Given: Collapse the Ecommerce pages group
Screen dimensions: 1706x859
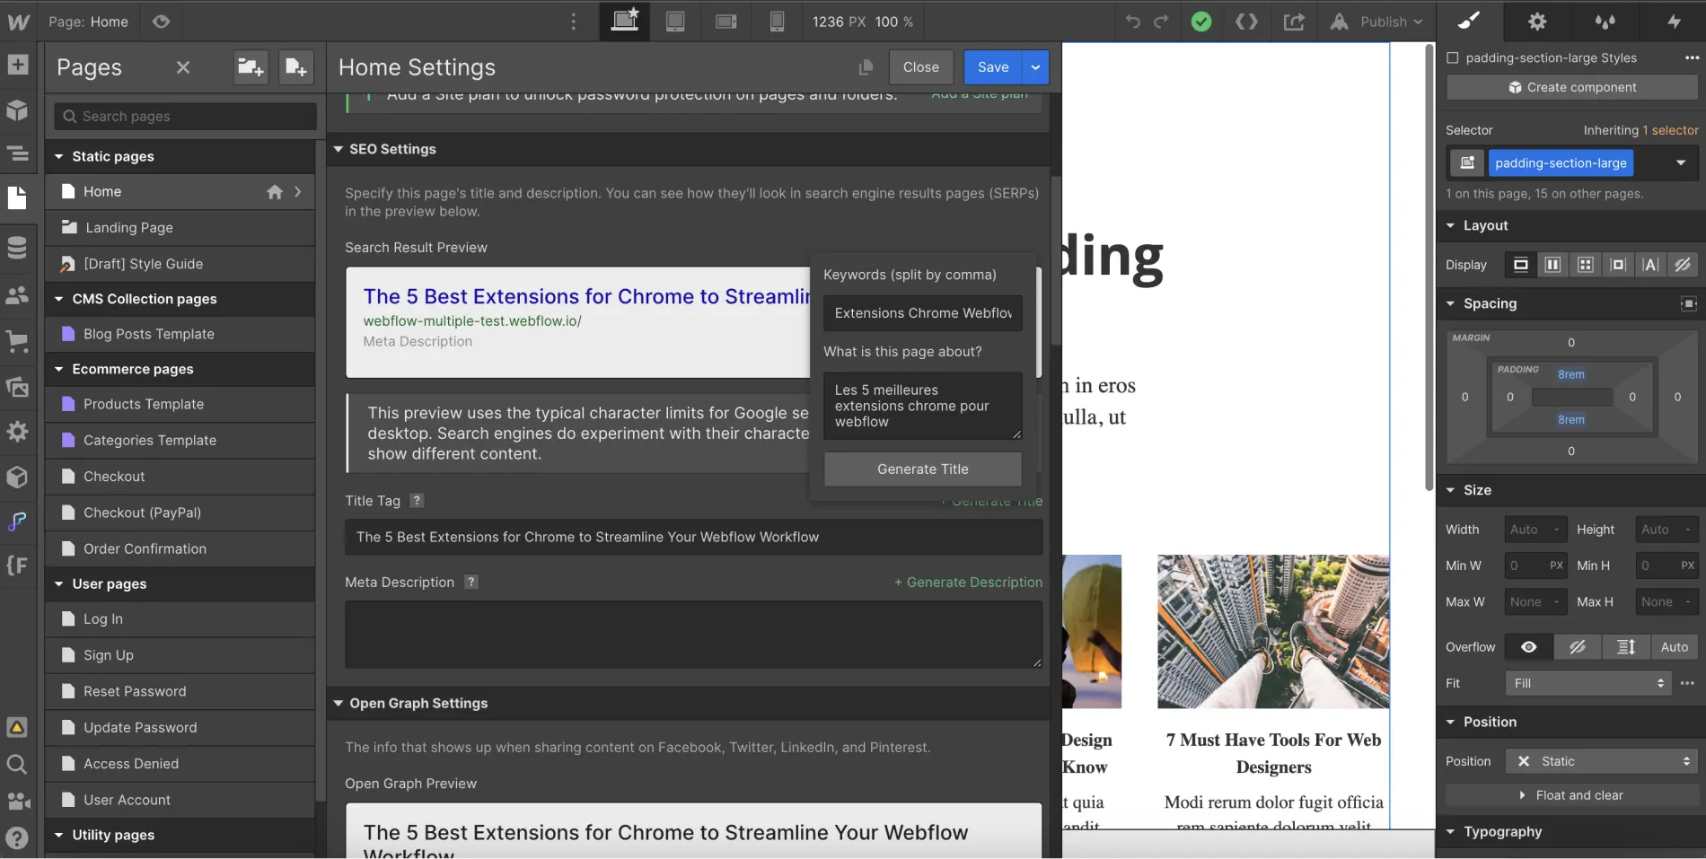Looking at the screenshot, I should (x=59, y=369).
